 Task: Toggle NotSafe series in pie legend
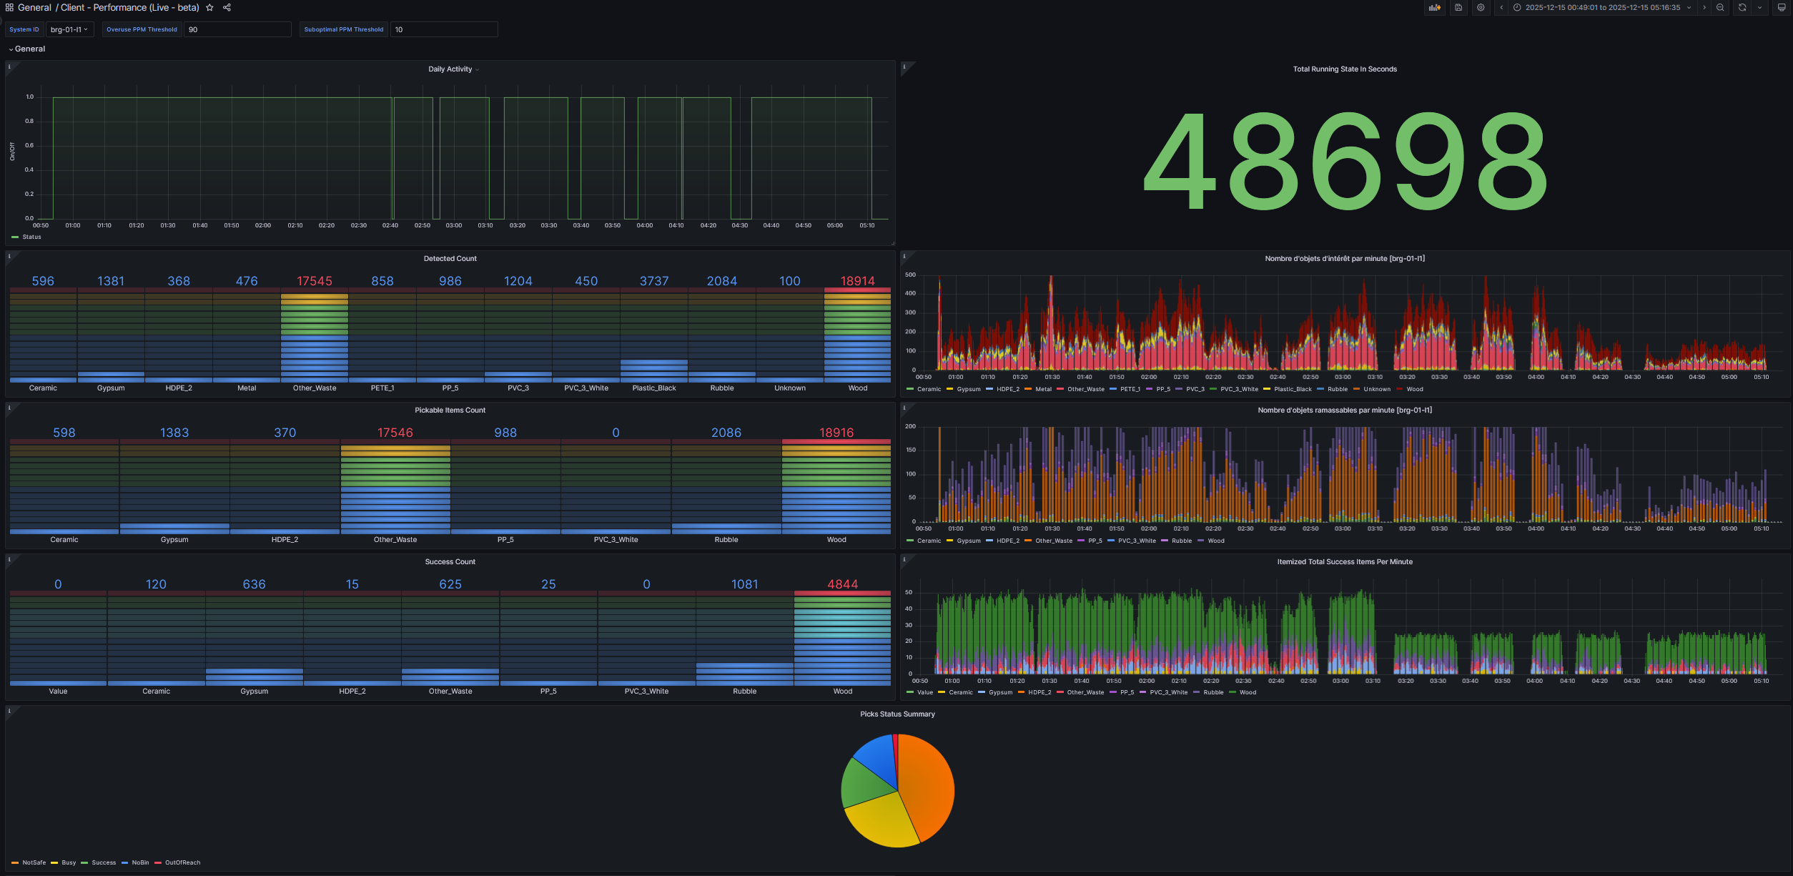[x=34, y=862]
